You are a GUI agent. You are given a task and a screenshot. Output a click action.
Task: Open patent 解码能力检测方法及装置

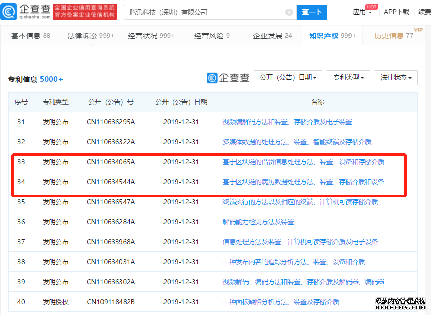258,222
